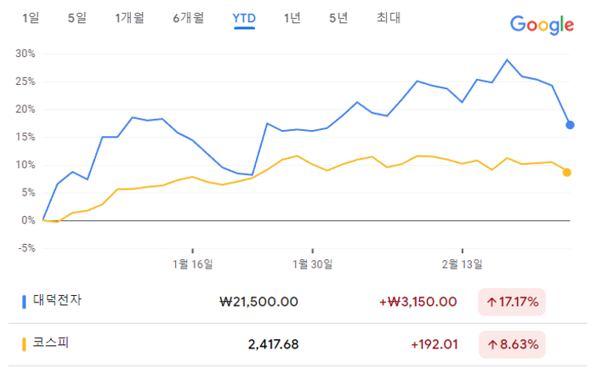Show the 6개월 chart range

coord(188,18)
